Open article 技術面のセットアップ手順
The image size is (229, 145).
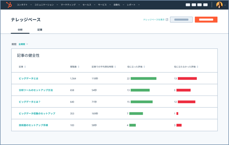click(x=33, y=125)
